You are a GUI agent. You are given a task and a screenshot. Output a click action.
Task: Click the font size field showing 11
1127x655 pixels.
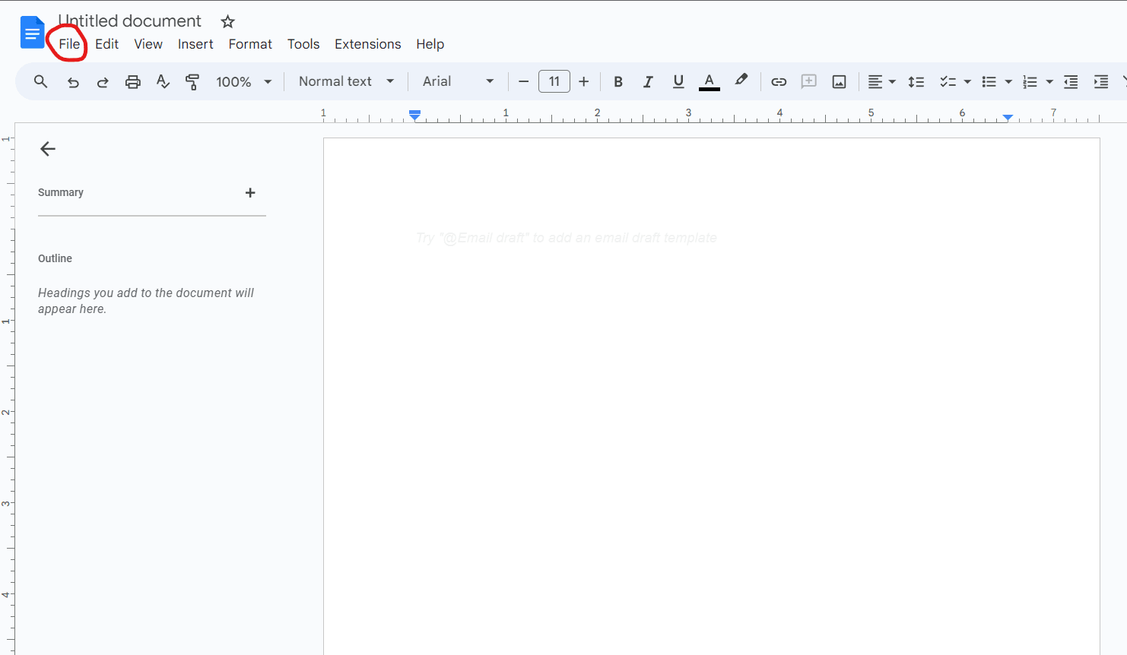554,81
